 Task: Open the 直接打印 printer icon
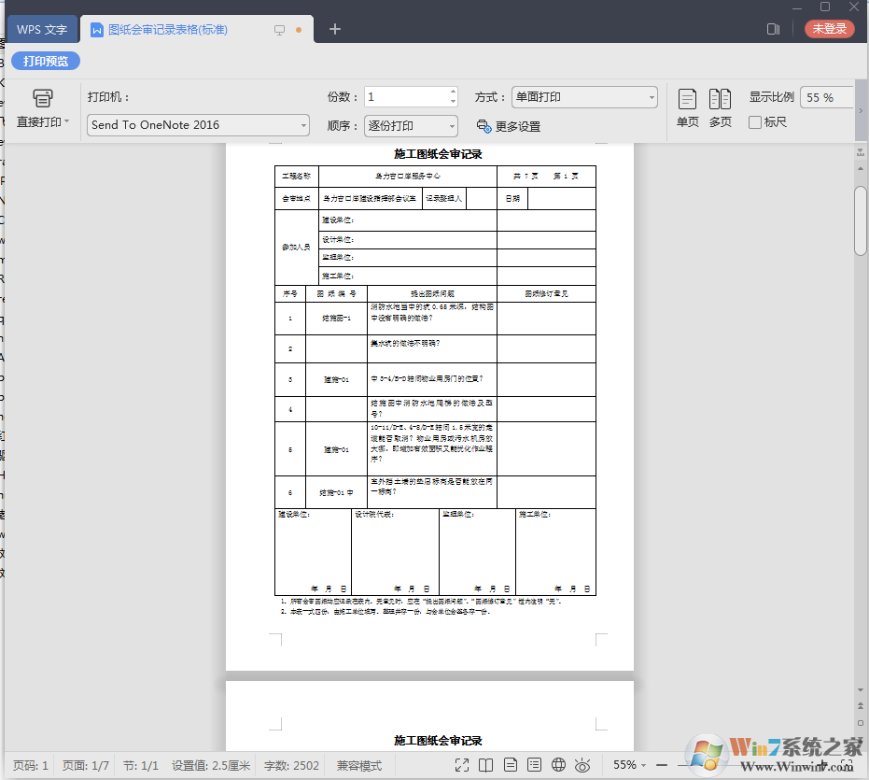pos(43,97)
